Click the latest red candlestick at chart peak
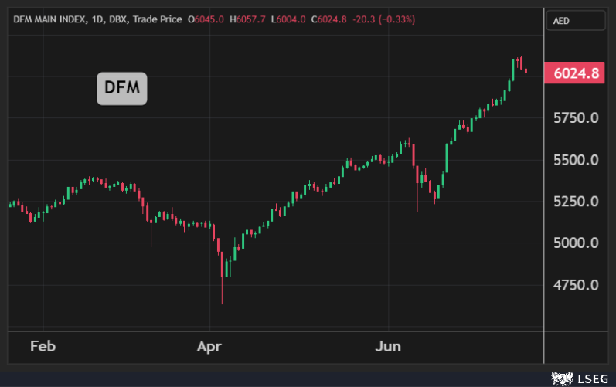Image resolution: width=616 pixels, height=387 pixels. [x=526, y=72]
